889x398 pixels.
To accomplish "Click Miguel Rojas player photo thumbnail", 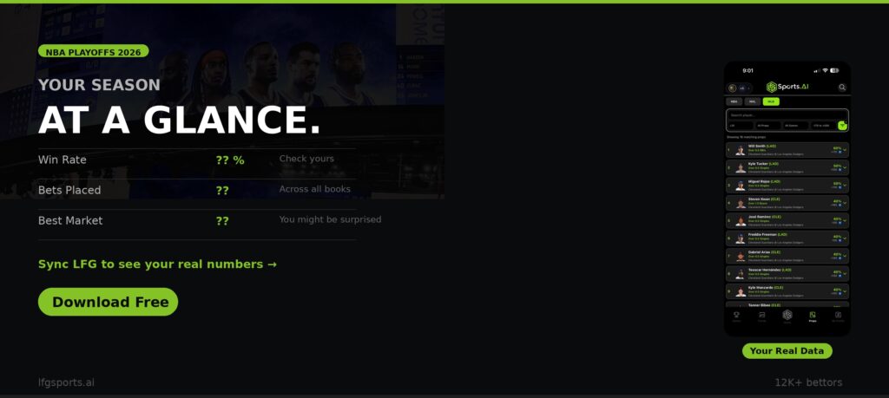I will click(x=741, y=185).
